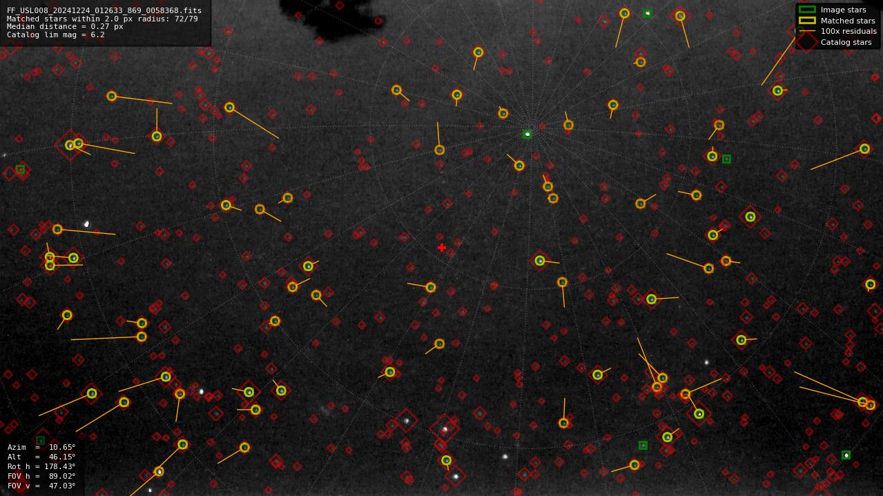Click the 'Catalog lim mag = 6.2' text
Image resolution: width=883 pixels, height=496 pixels.
(56, 34)
